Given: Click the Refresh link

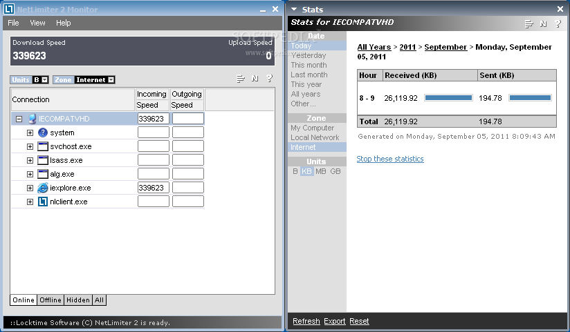Looking at the screenshot, I should pyautogui.click(x=306, y=321).
